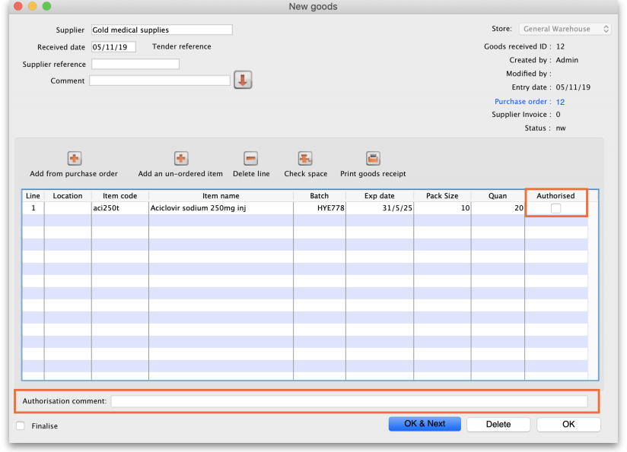Click the red down-arrow icon beside Comment

point(243,80)
